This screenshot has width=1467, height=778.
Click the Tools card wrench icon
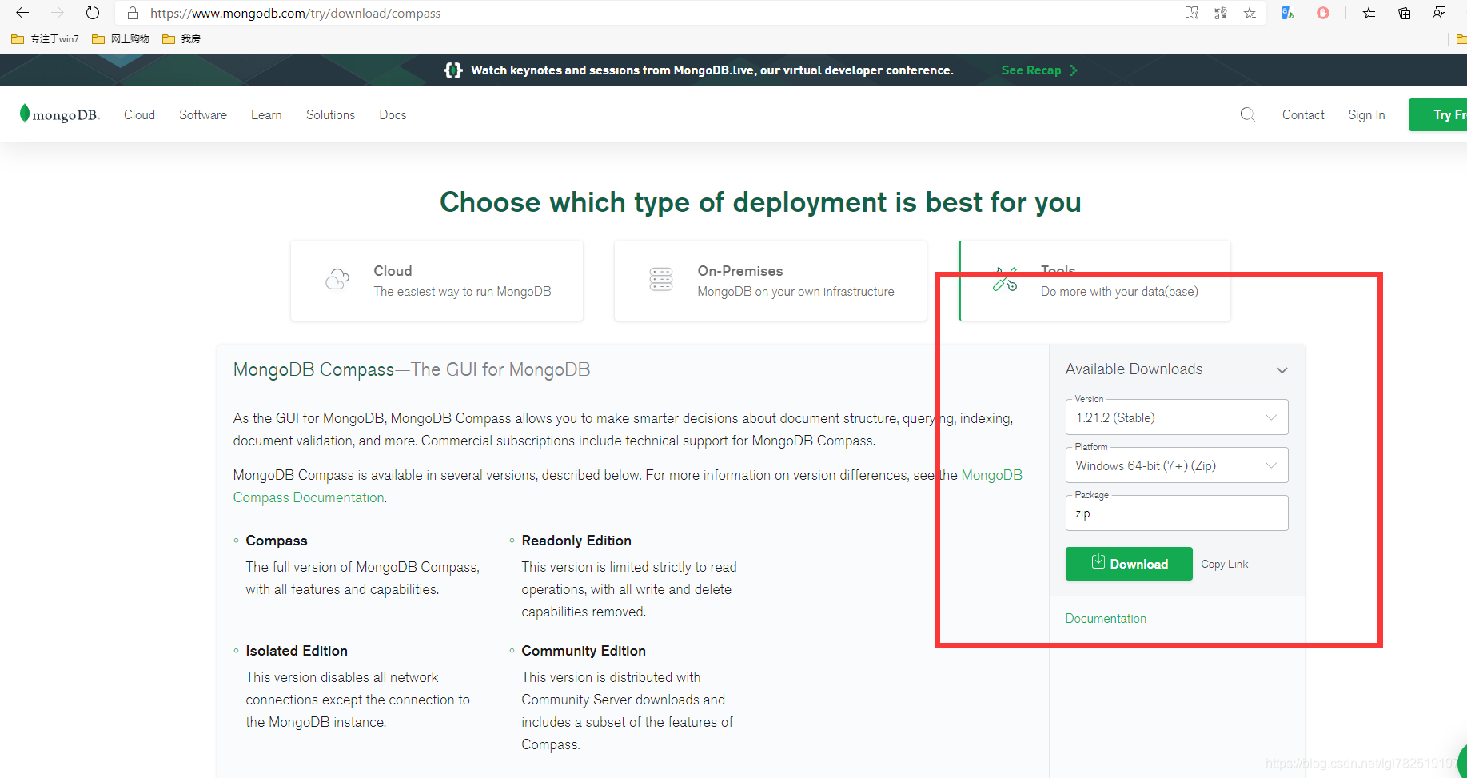[x=1005, y=280]
